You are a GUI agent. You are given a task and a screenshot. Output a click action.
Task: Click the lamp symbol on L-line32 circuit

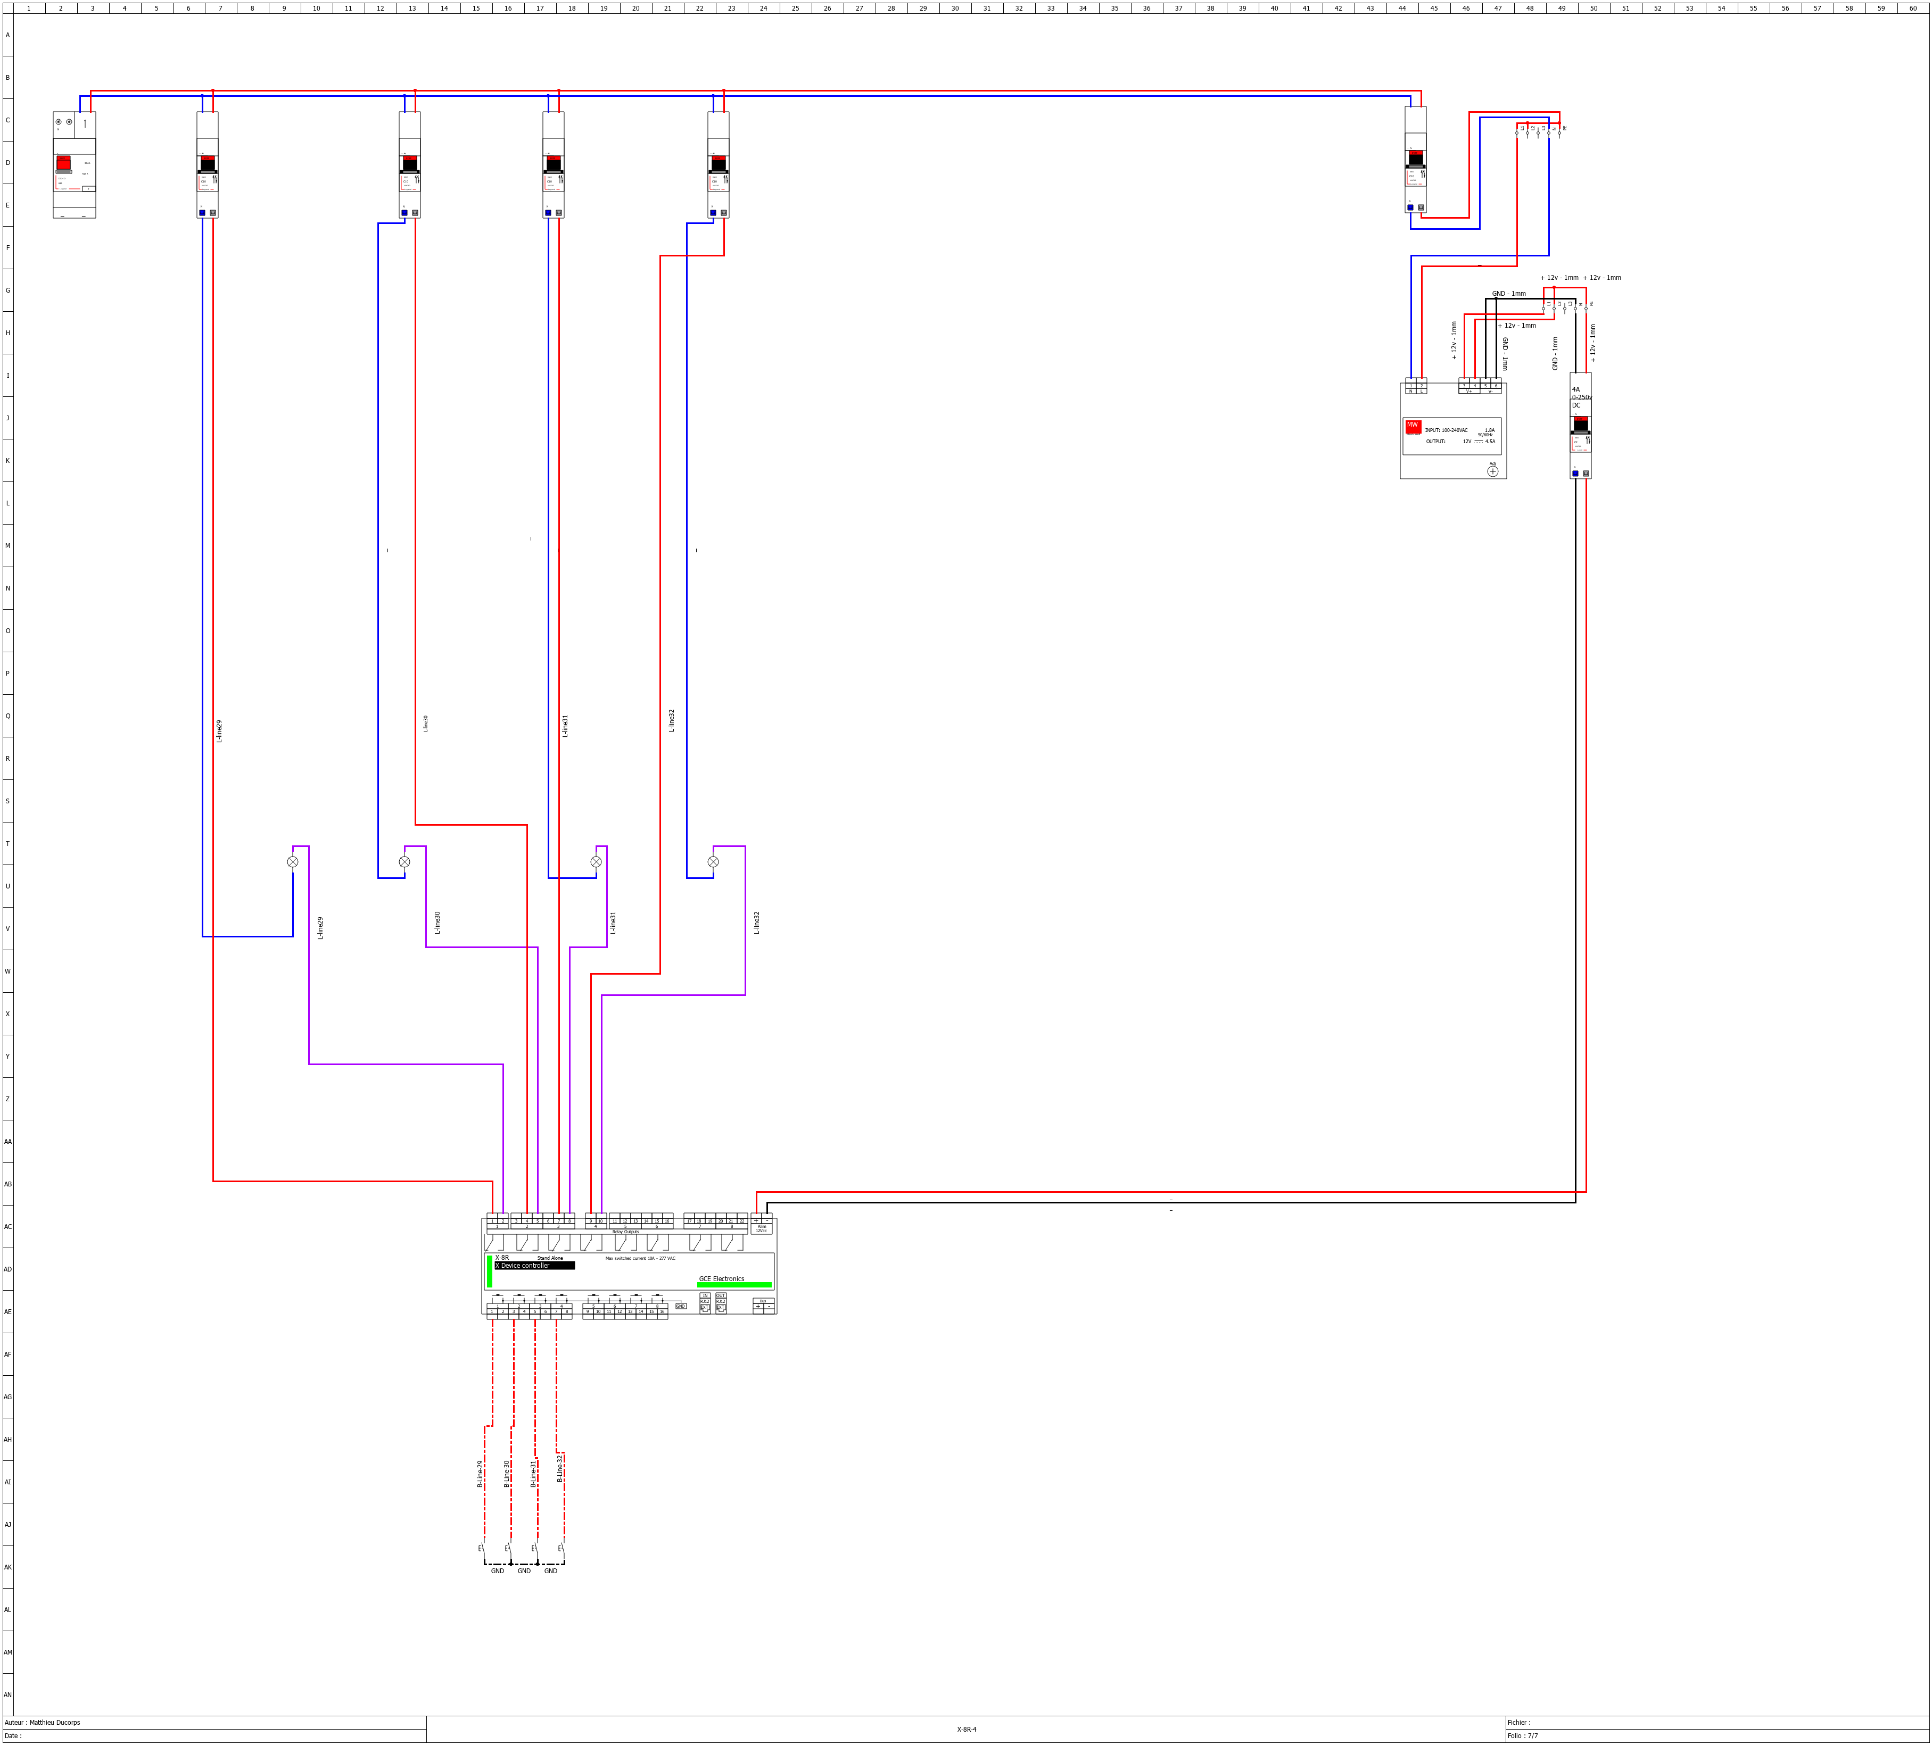pyautogui.click(x=713, y=862)
